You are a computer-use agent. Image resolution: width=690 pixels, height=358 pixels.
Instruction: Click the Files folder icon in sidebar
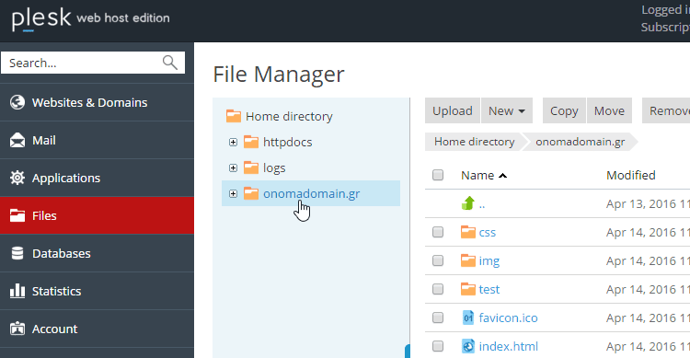(17, 215)
